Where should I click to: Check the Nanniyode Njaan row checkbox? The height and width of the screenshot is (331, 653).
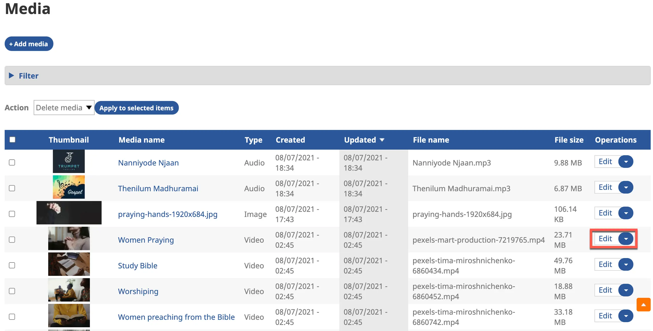(x=12, y=162)
